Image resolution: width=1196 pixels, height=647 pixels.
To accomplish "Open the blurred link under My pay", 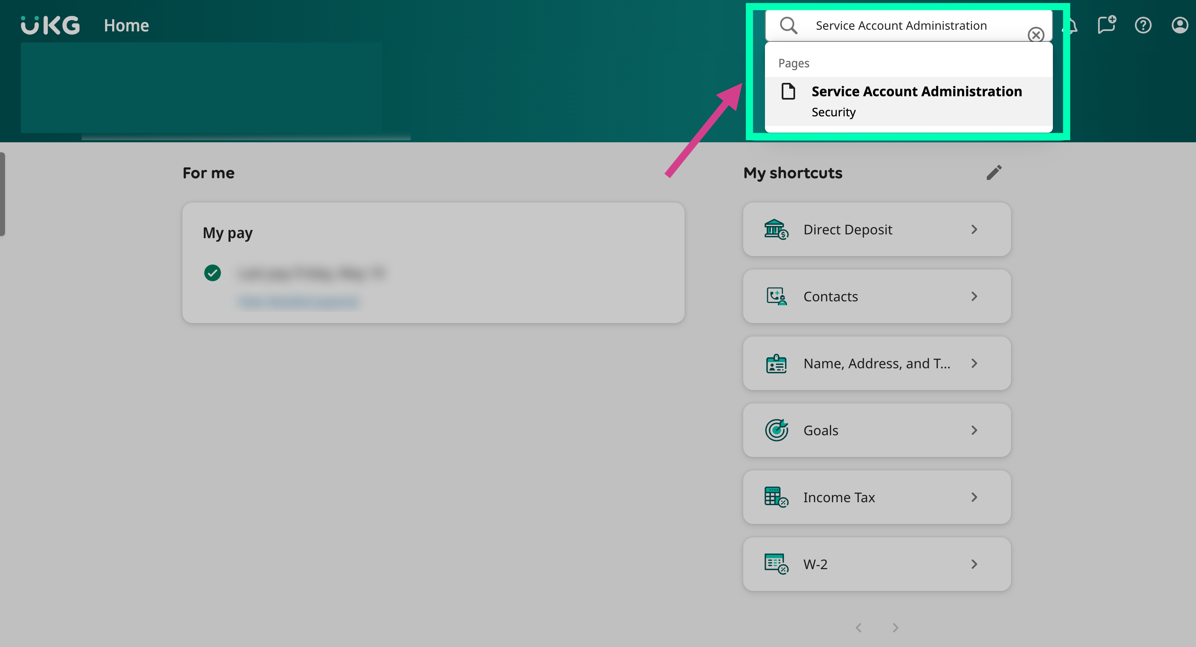I will tap(299, 302).
